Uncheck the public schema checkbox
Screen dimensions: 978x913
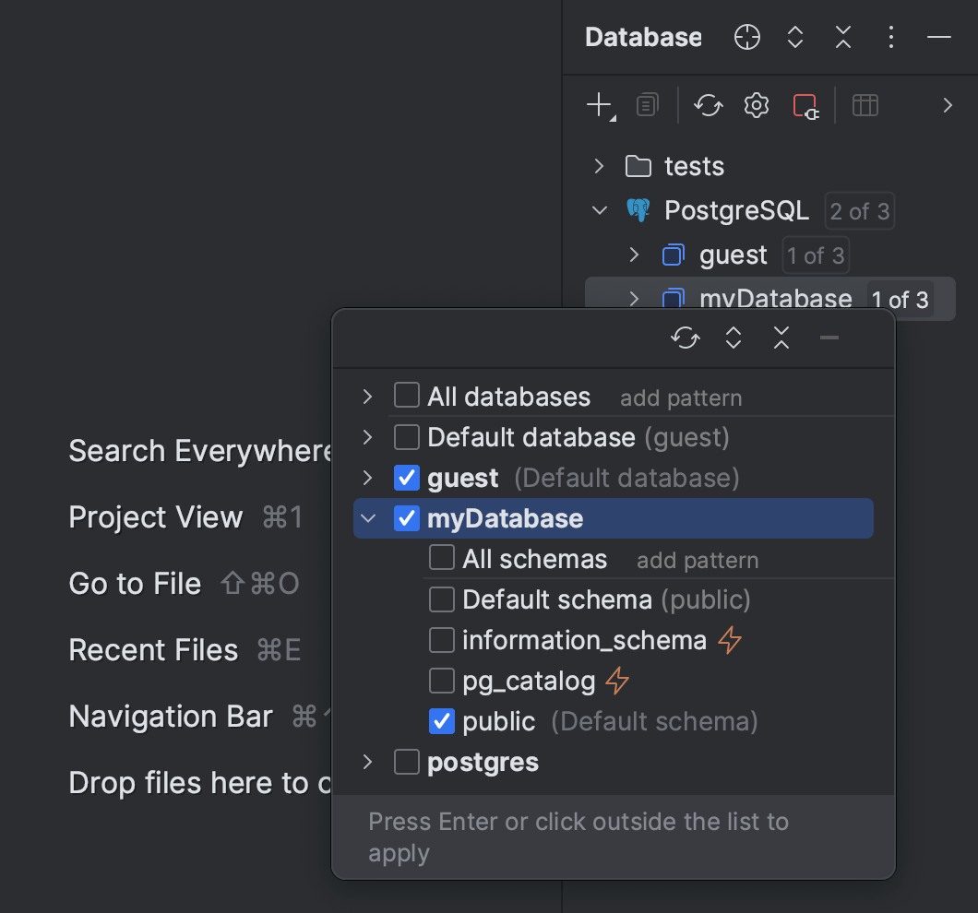click(x=441, y=721)
